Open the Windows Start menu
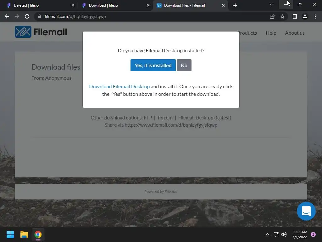Viewport: 322px width, 242px height. click(10, 234)
